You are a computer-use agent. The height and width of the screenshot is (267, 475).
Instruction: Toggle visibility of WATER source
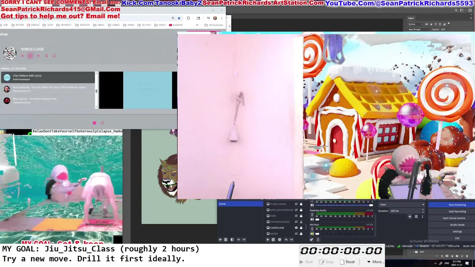click(296, 234)
